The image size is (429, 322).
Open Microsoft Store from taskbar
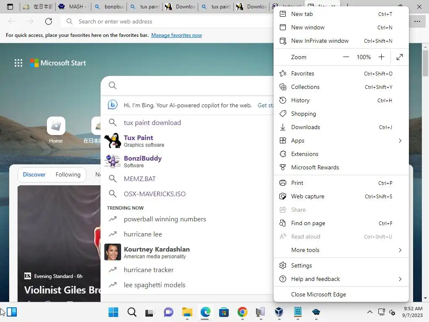pos(224,312)
